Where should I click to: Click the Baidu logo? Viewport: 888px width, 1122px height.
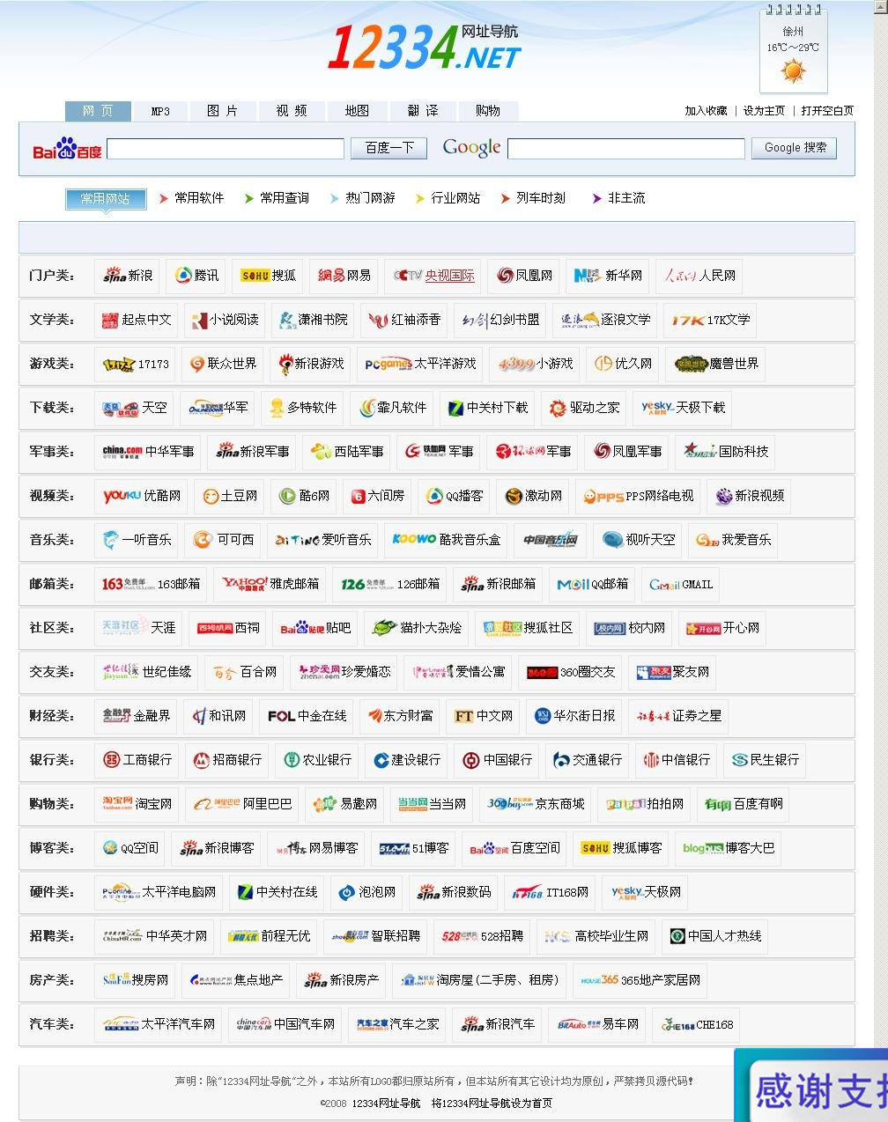point(67,148)
